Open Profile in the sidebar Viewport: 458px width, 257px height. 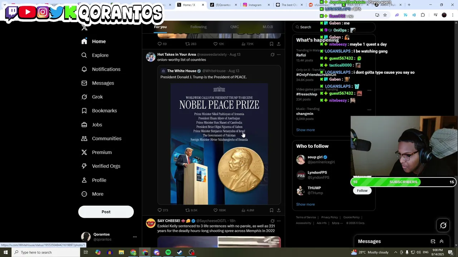[x=94, y=180]
